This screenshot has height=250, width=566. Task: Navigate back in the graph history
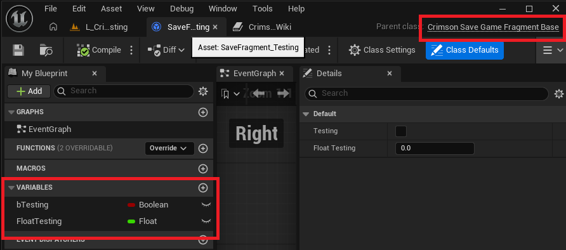(x=259, y=93)
